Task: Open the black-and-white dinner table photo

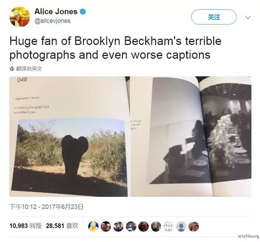Action: (191, 136)
